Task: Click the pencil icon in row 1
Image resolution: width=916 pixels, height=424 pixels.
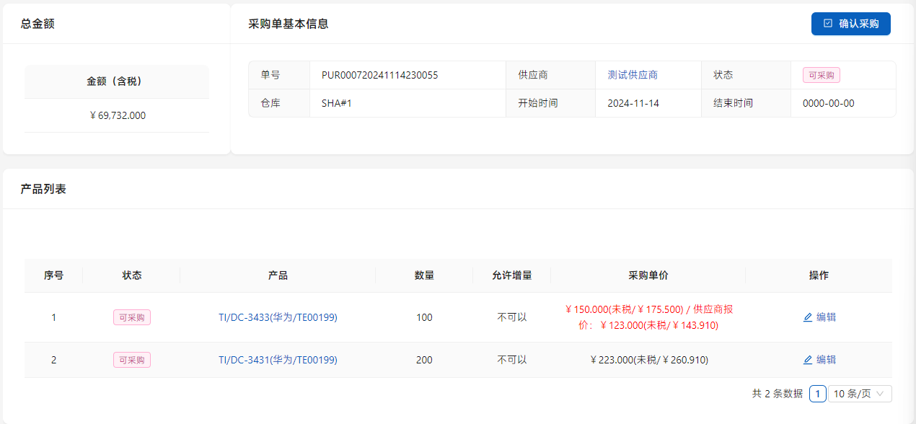Action: [808, 317]
